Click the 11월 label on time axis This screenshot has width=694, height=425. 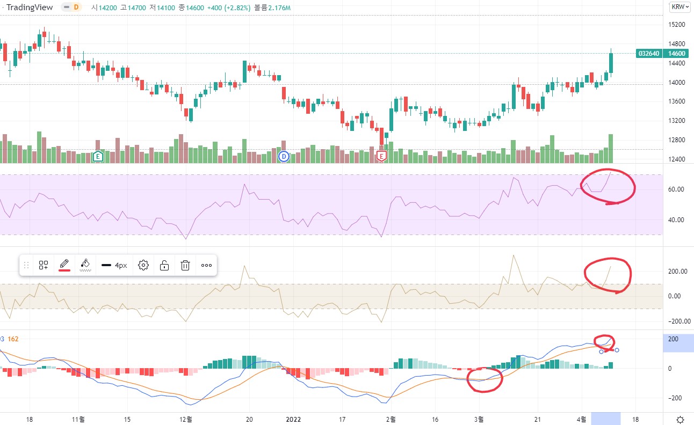click(79, 420)
